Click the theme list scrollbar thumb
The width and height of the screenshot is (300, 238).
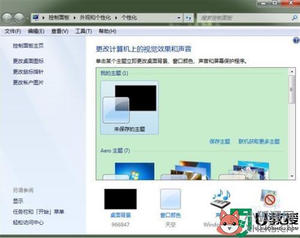click(292, 90)
